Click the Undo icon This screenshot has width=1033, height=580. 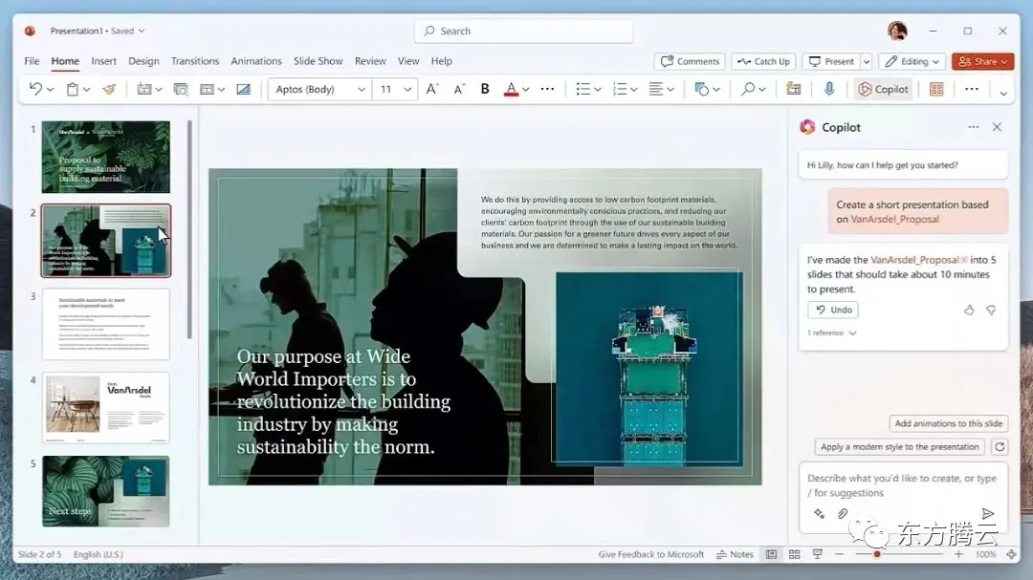coord(37,88)
